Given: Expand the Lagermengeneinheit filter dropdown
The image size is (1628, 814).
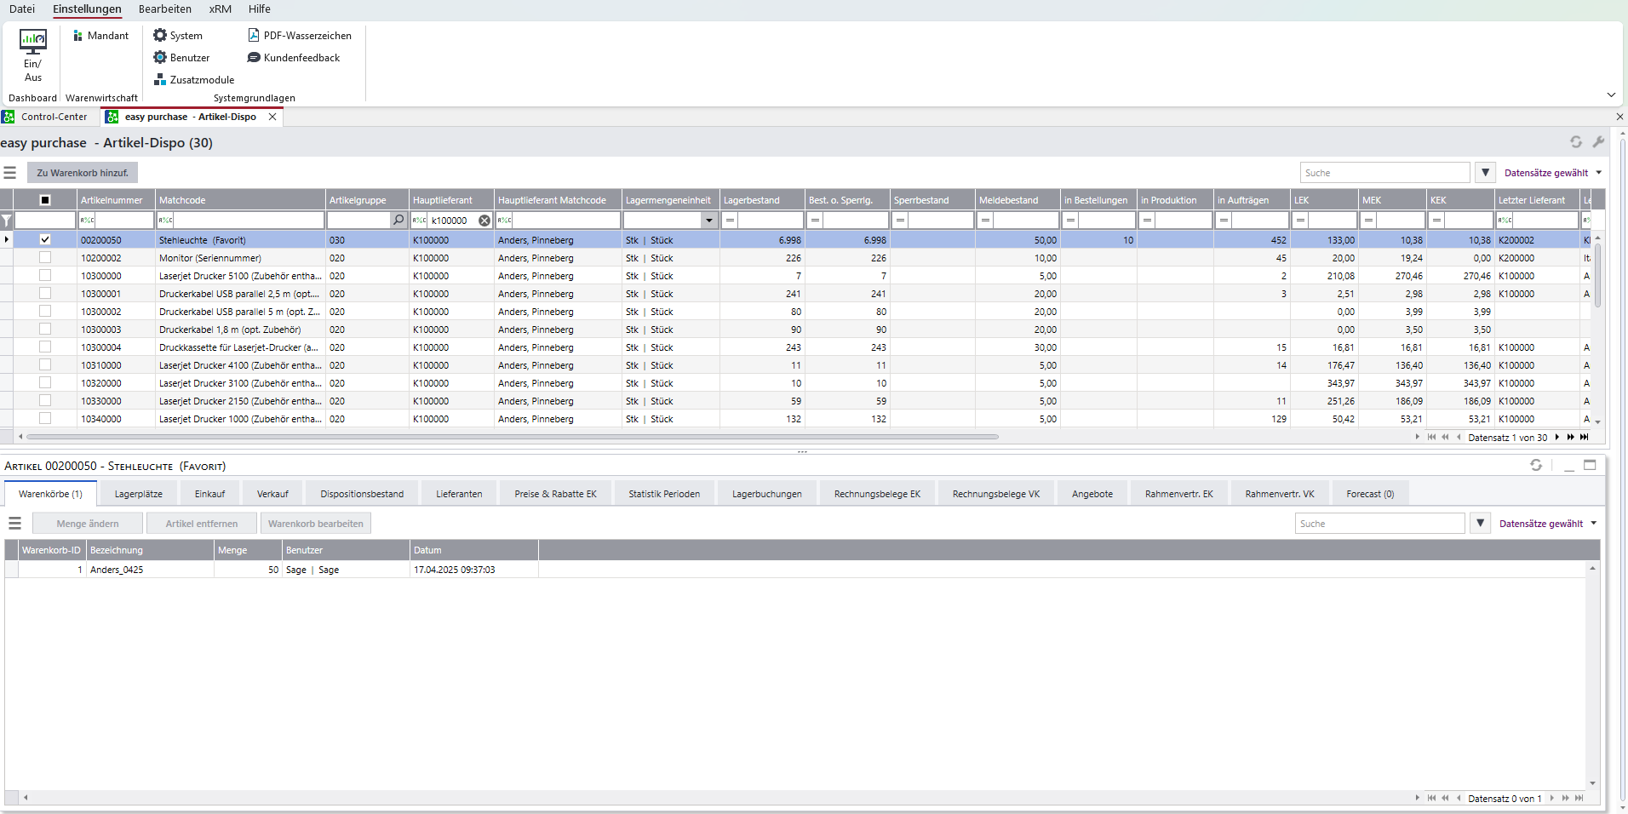Looking at the screenshot, I should (x=709, y=221).
